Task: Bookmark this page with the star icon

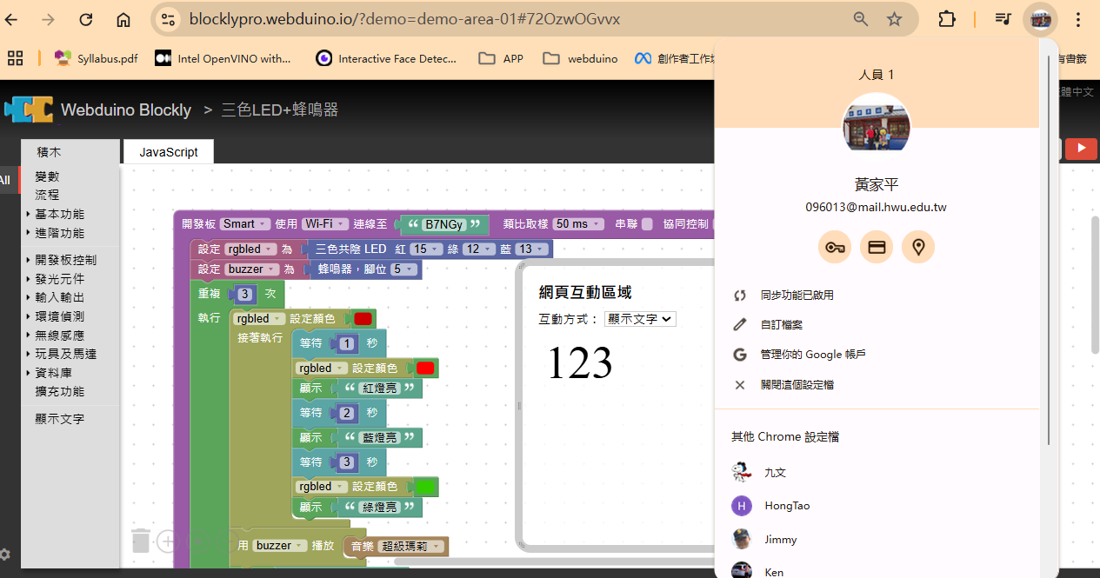Action: pyautogui.click(x=894, y=19)
